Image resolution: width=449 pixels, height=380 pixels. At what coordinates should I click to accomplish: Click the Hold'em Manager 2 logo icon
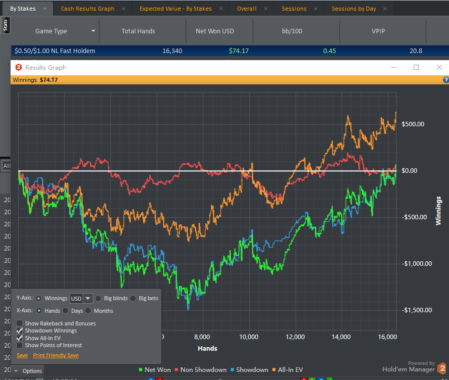tap(442, 368)
